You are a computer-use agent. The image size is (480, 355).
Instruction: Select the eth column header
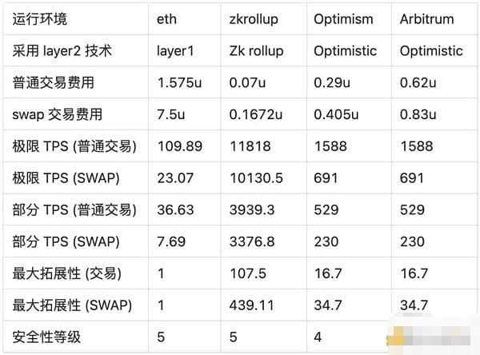tap(167, 19)
